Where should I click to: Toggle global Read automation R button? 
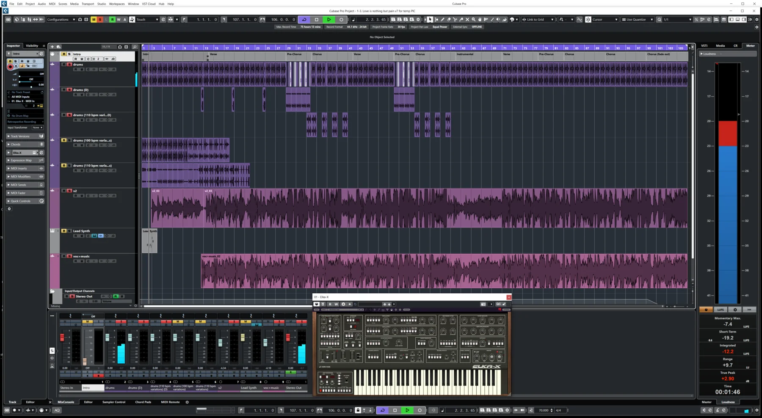coord(112,19)
